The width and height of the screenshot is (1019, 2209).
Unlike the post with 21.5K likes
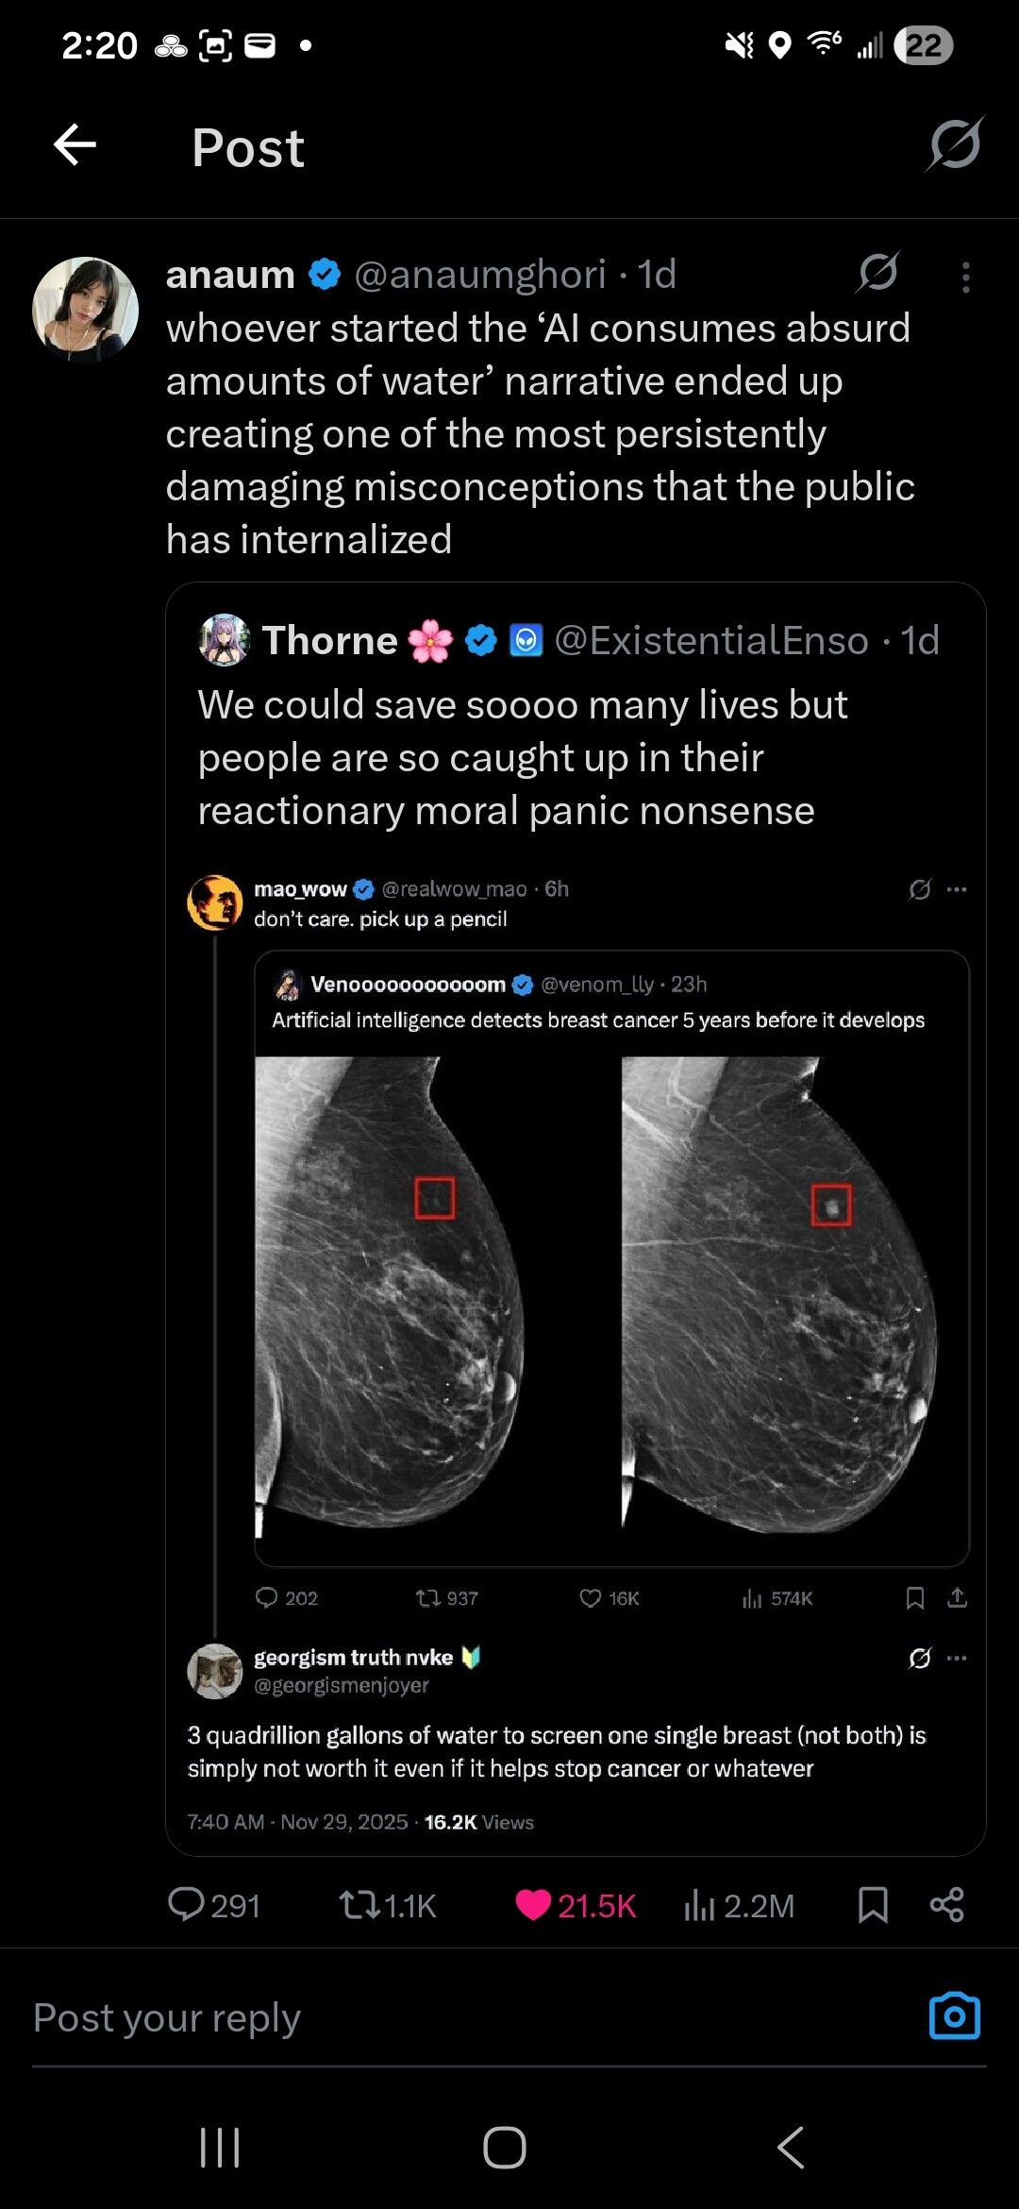[x=533, y=1904]
